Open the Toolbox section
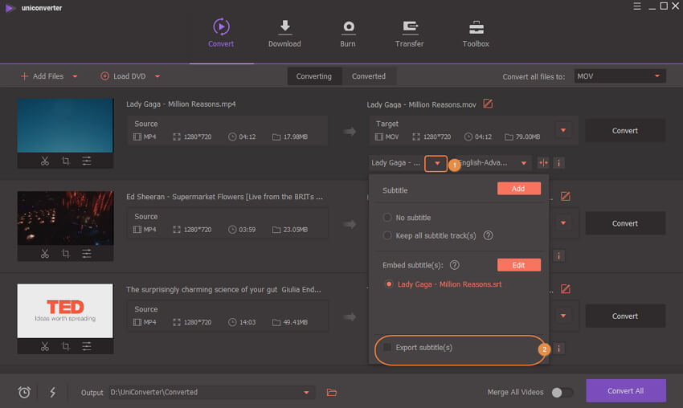683x408 pixels. point(476,33)
